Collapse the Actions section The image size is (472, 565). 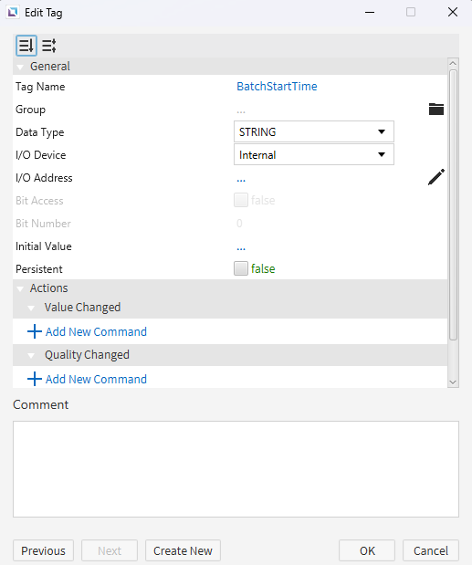click(20, 288)
